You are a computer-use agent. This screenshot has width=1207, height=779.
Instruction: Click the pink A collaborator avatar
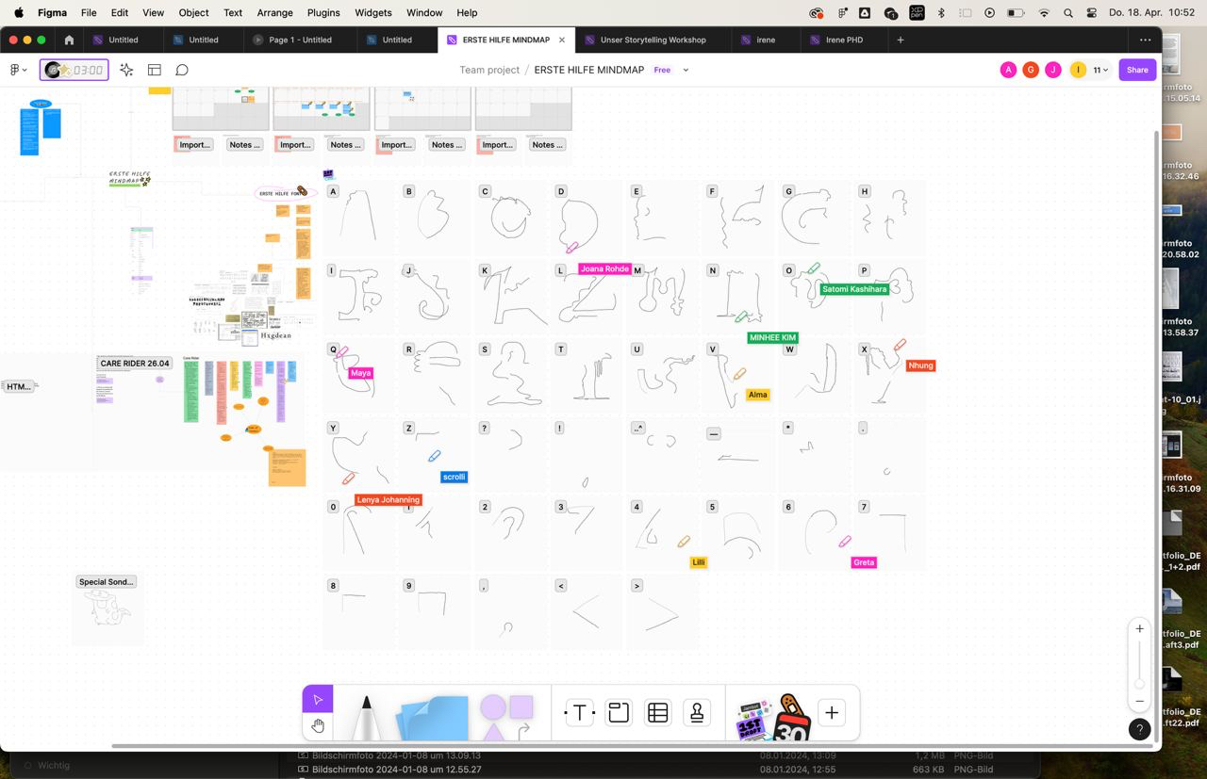coord(1009,70)
